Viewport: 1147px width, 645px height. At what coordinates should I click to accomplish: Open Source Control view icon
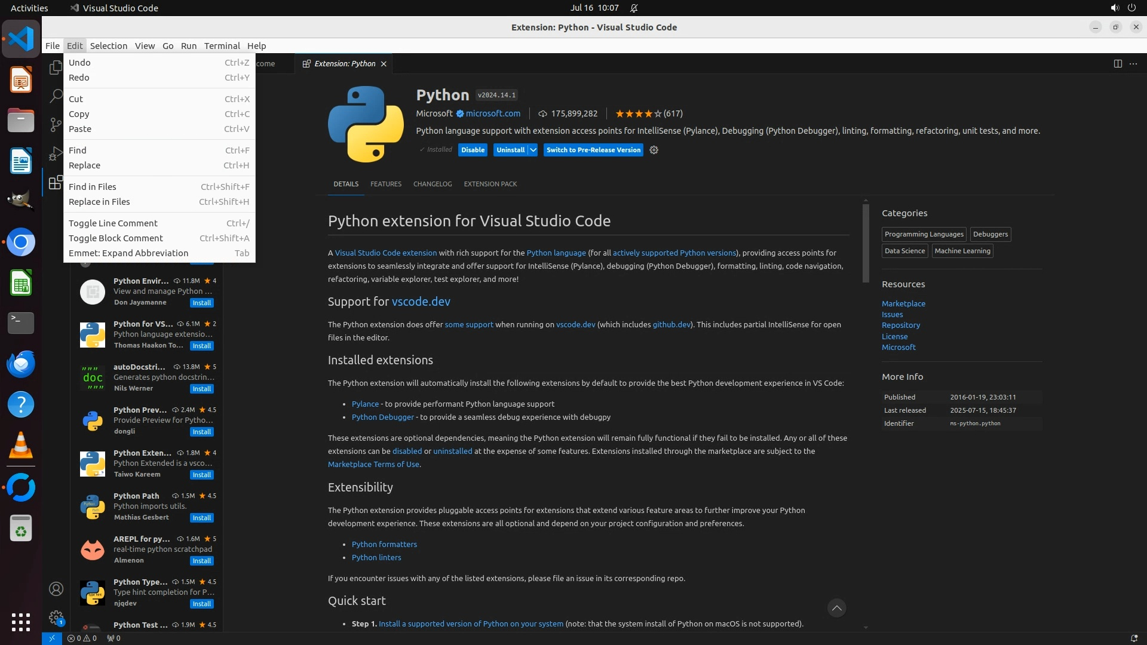pos(56,124)
